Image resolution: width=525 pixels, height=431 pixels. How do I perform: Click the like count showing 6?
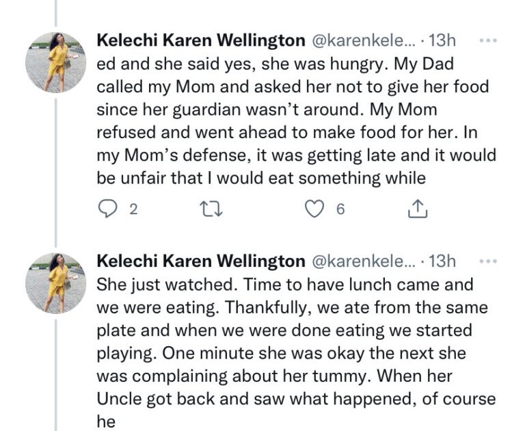340,210
